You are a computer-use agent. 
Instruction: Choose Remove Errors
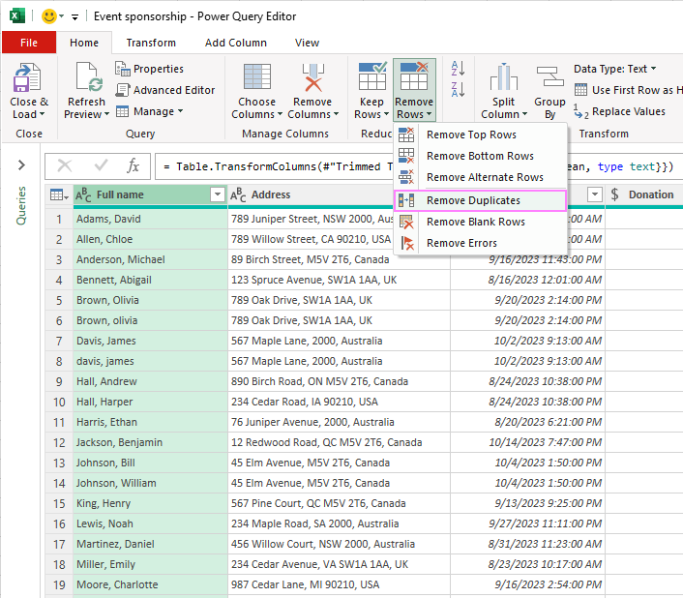(x=481, y=244)
